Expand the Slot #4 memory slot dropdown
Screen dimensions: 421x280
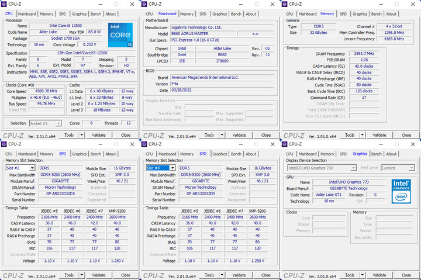tap(172, 168)
